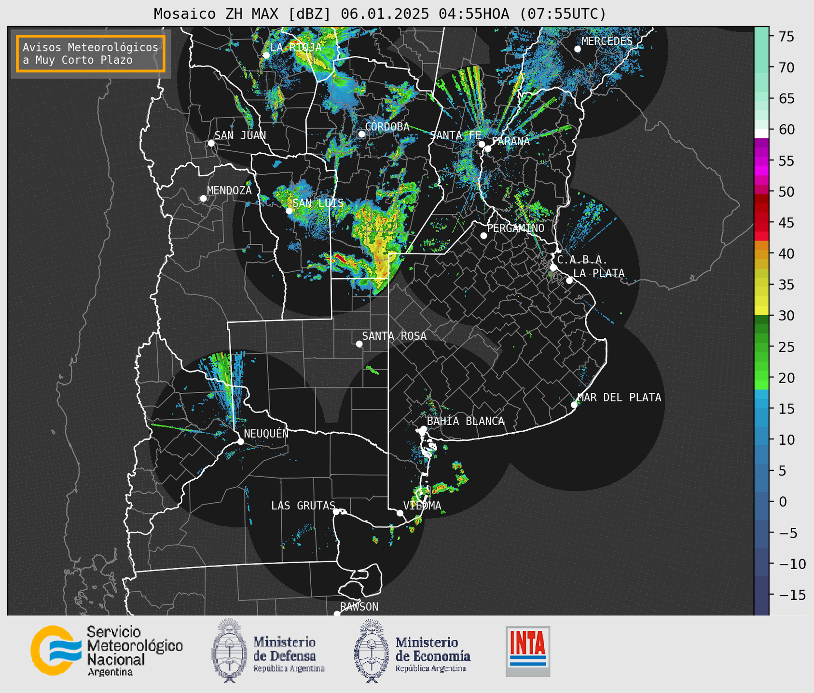Screen dimensions: 814x693
Task: Click the BAHÍA BLANCA city label
Action: click(x=466, y=421)
